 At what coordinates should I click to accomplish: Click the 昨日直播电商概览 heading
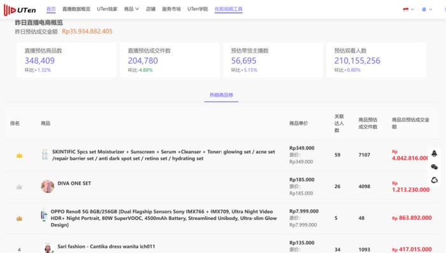(39, 23)
